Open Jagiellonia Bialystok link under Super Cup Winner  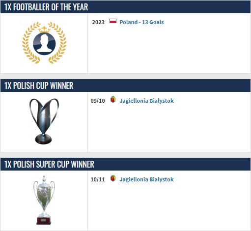pyautogui.click(x=146, y=179)
